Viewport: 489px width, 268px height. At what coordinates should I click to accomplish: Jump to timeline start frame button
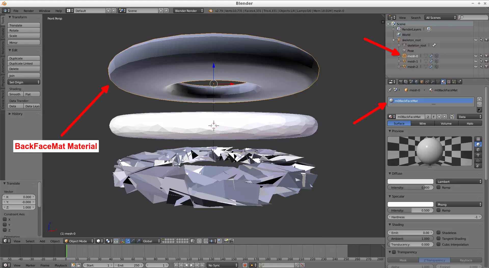click(176, 265)
